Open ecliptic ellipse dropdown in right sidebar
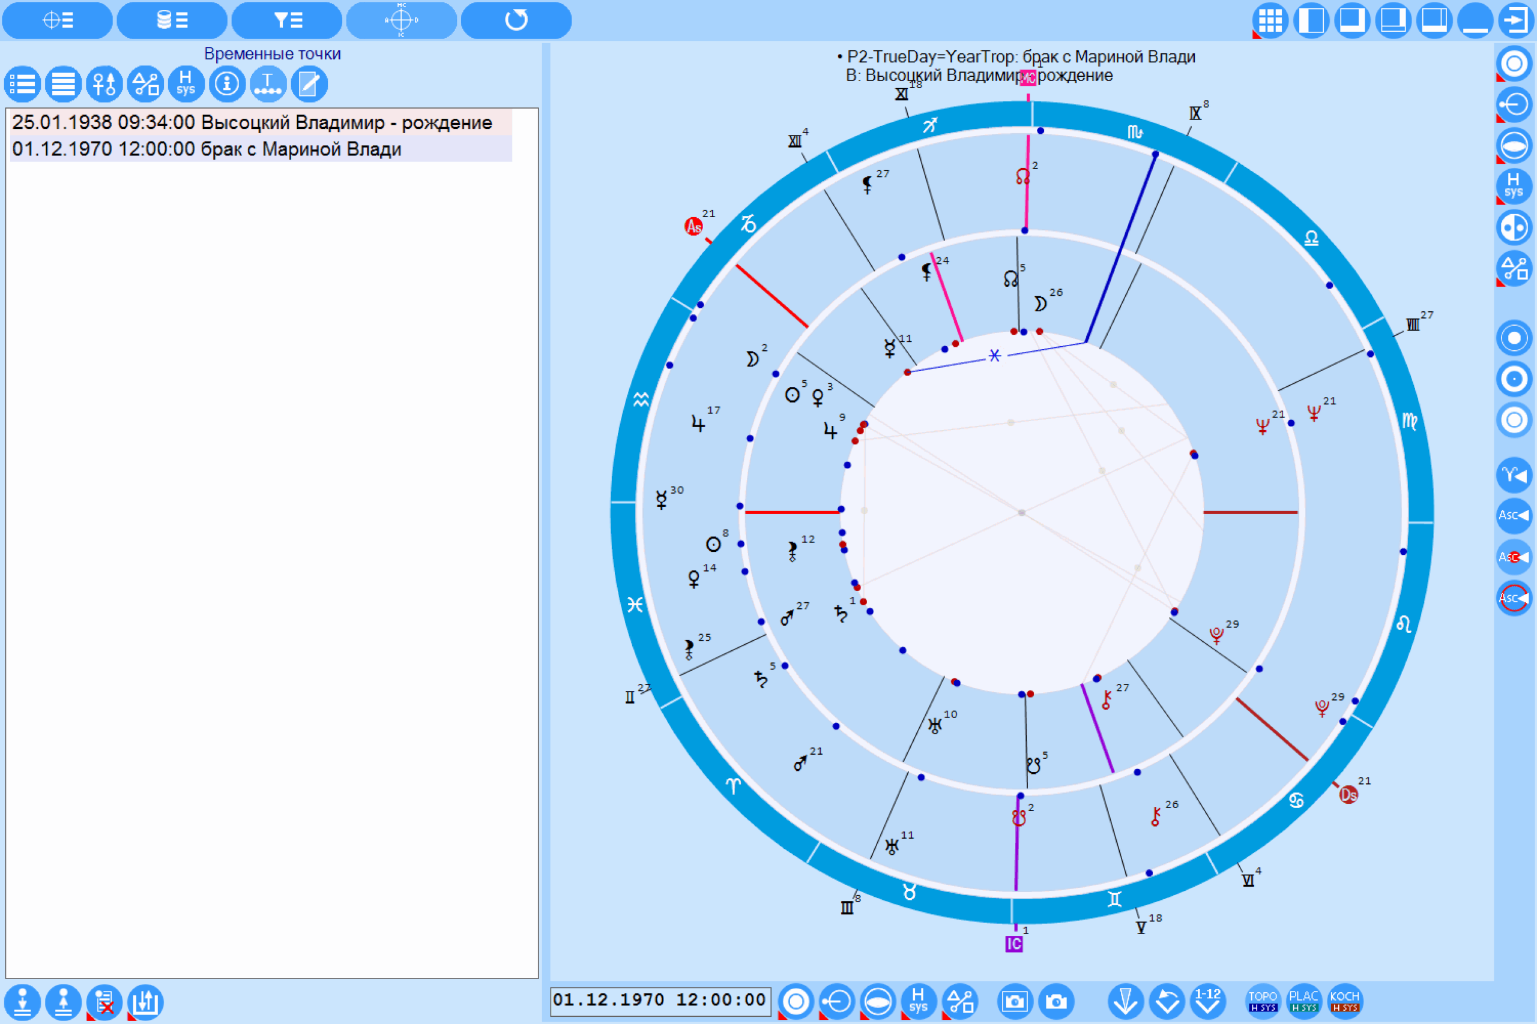The height and width of the screenshot is (1024, 1537). (1514, 145)
